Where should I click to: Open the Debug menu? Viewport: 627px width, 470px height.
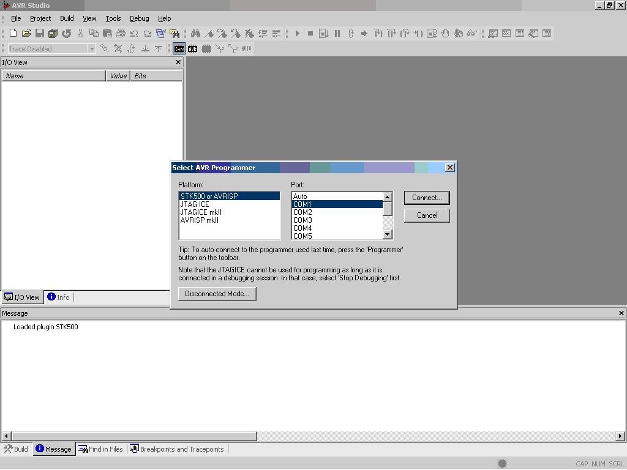point(140,18)
